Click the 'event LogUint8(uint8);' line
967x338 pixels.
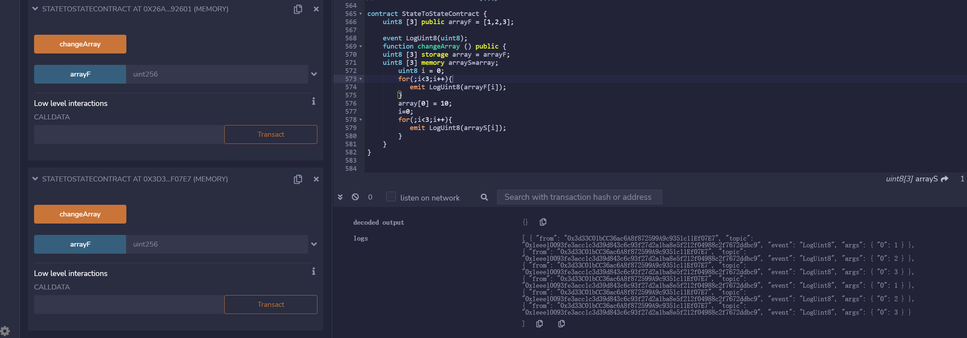[x=425, y=38]
